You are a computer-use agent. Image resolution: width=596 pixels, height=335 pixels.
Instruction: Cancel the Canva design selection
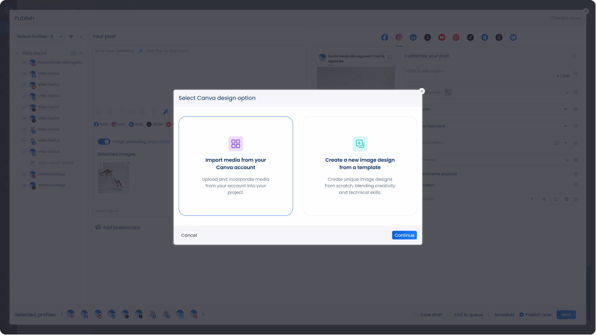pos(189,235)
